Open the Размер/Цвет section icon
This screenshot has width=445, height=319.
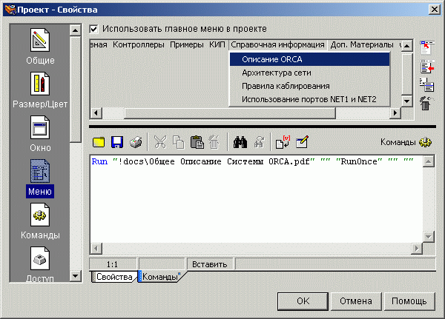point(40,84)
